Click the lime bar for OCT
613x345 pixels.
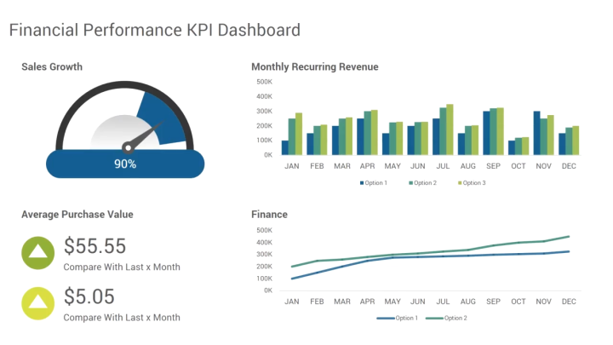[x=525, y=146]
